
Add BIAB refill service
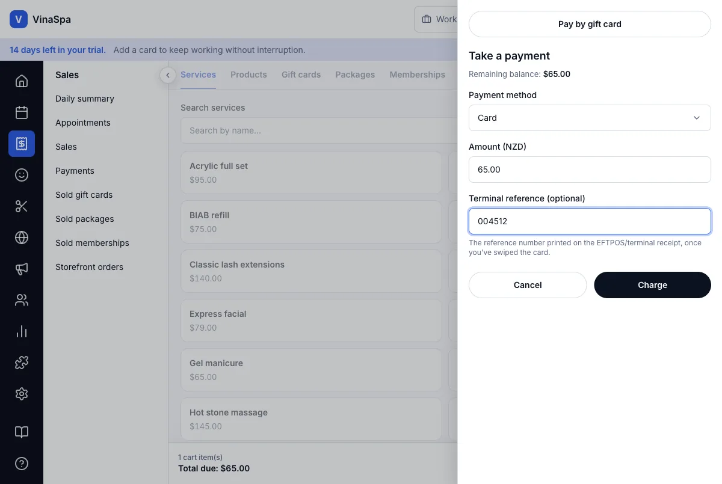pyautogui.click(x=311, y=222)
